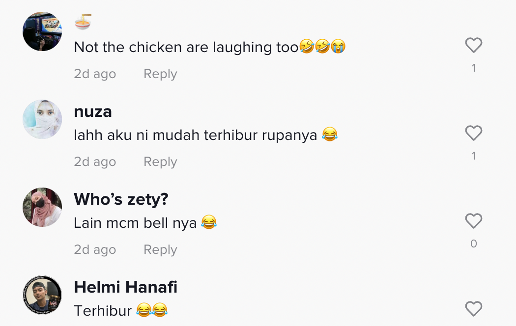Viewport: 516px width, 326px height.
Task: Like nuza's comment with heart icon
Action: pyautogui.click(x=473, y=134)
